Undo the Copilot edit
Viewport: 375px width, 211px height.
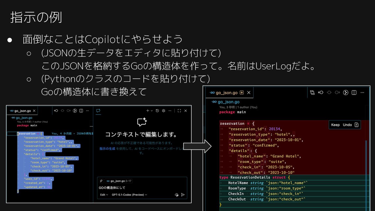pos(347,125)
